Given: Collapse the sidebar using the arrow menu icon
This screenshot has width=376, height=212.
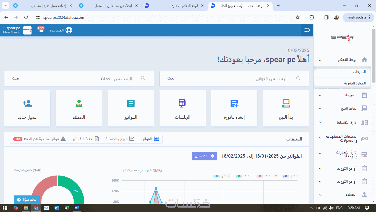Looking at the screenshot, I should click(307, 30).
